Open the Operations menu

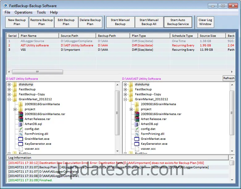tap(23, 12)
